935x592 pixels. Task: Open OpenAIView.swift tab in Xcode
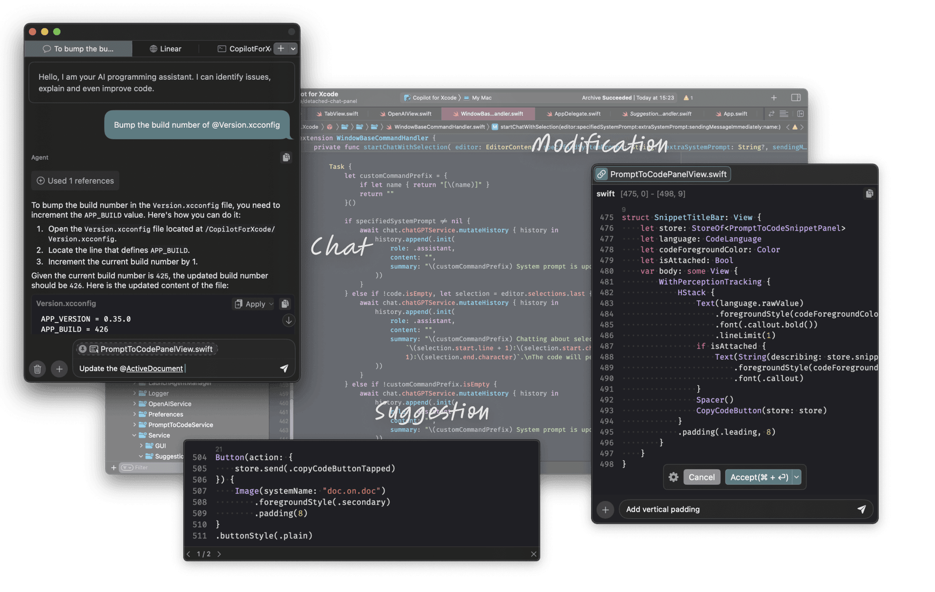click(405, 114)
